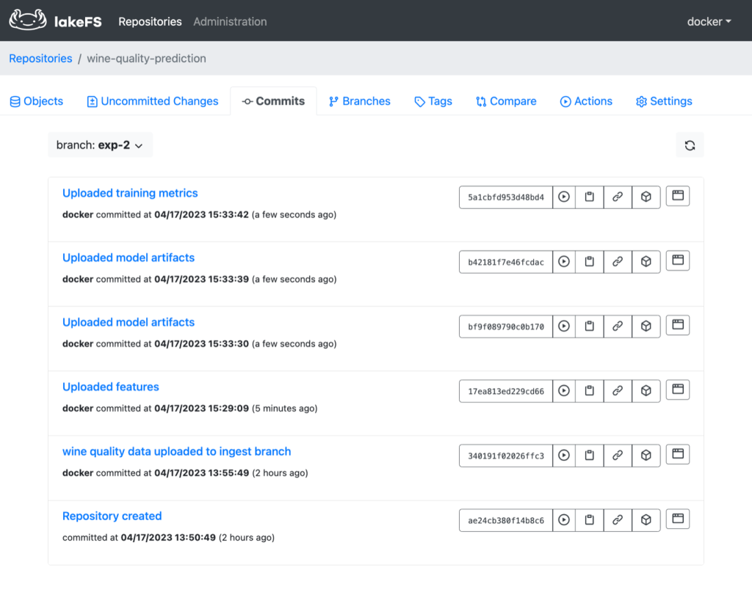Expand the docker user dropdown
The height and width of the screenshot is (592, 752).
click(x=709, y=21)
